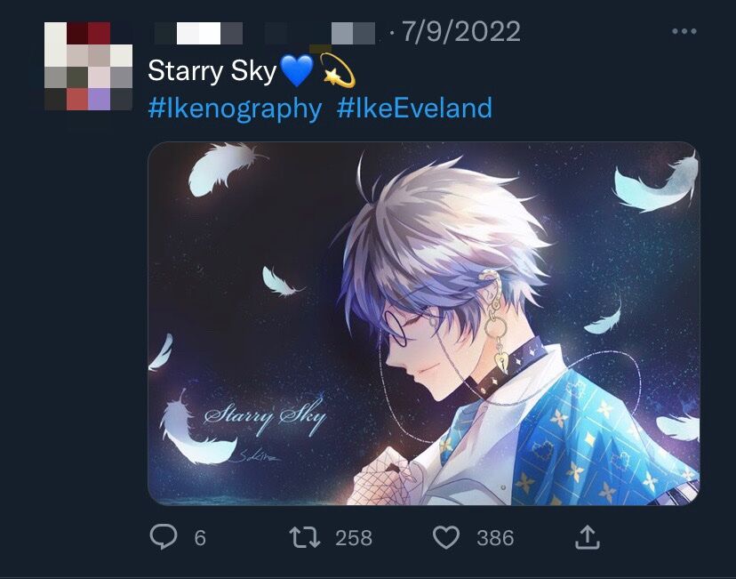
Task: Open the three-dot more options menu
Action: 684,31
